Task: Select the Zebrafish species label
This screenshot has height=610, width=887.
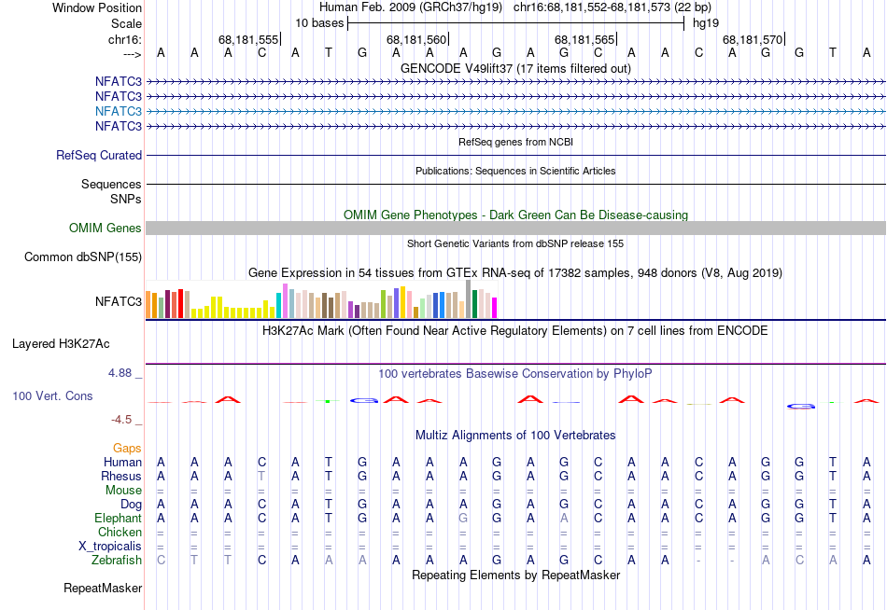Action: point(117,561)
